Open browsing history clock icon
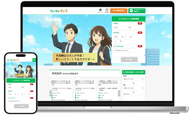The height and width of the screenshot is (115, 191). tap(107, 10)
